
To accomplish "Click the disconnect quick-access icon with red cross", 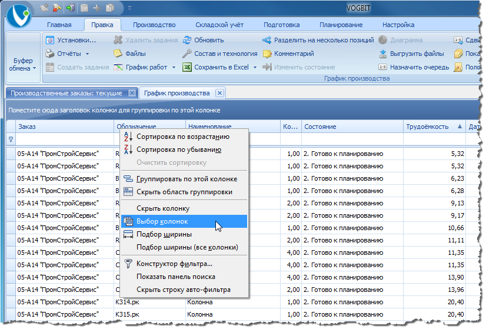I will pyautogui.click(x=56, y=8).
